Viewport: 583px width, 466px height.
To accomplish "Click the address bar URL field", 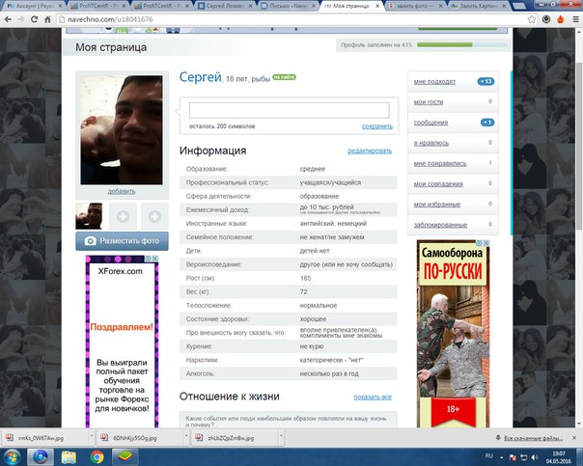I will point(290,19).
